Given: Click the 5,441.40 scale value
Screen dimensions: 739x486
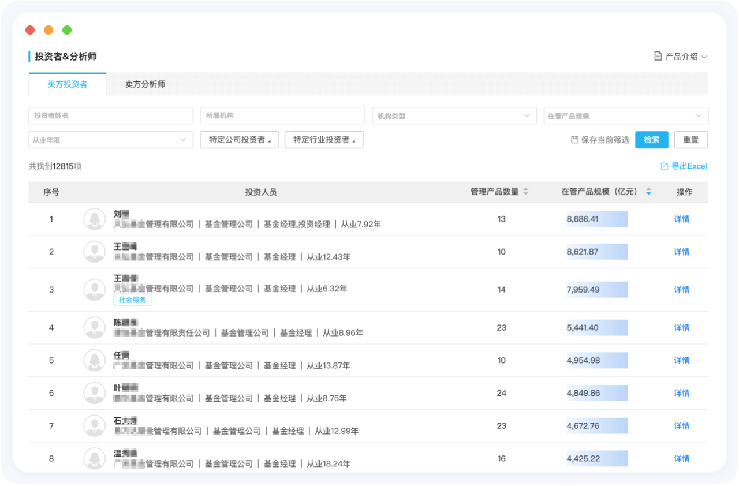Looking at the screenshot, I should (583, 328).
